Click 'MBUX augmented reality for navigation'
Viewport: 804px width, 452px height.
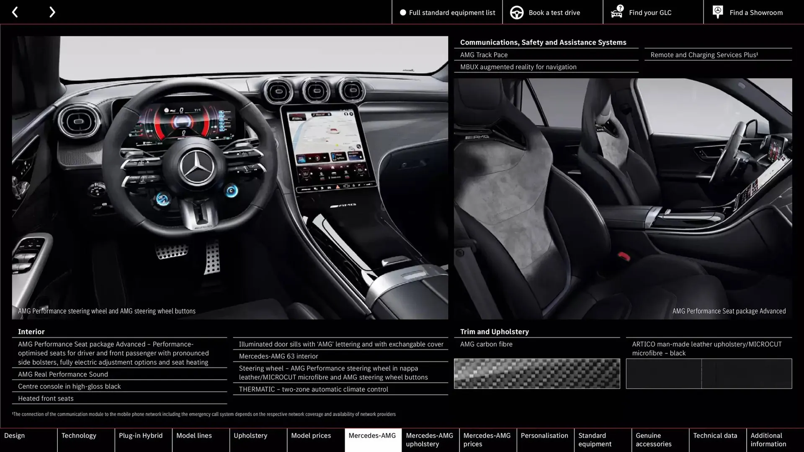pyautogui.click(x=518, y=67)
